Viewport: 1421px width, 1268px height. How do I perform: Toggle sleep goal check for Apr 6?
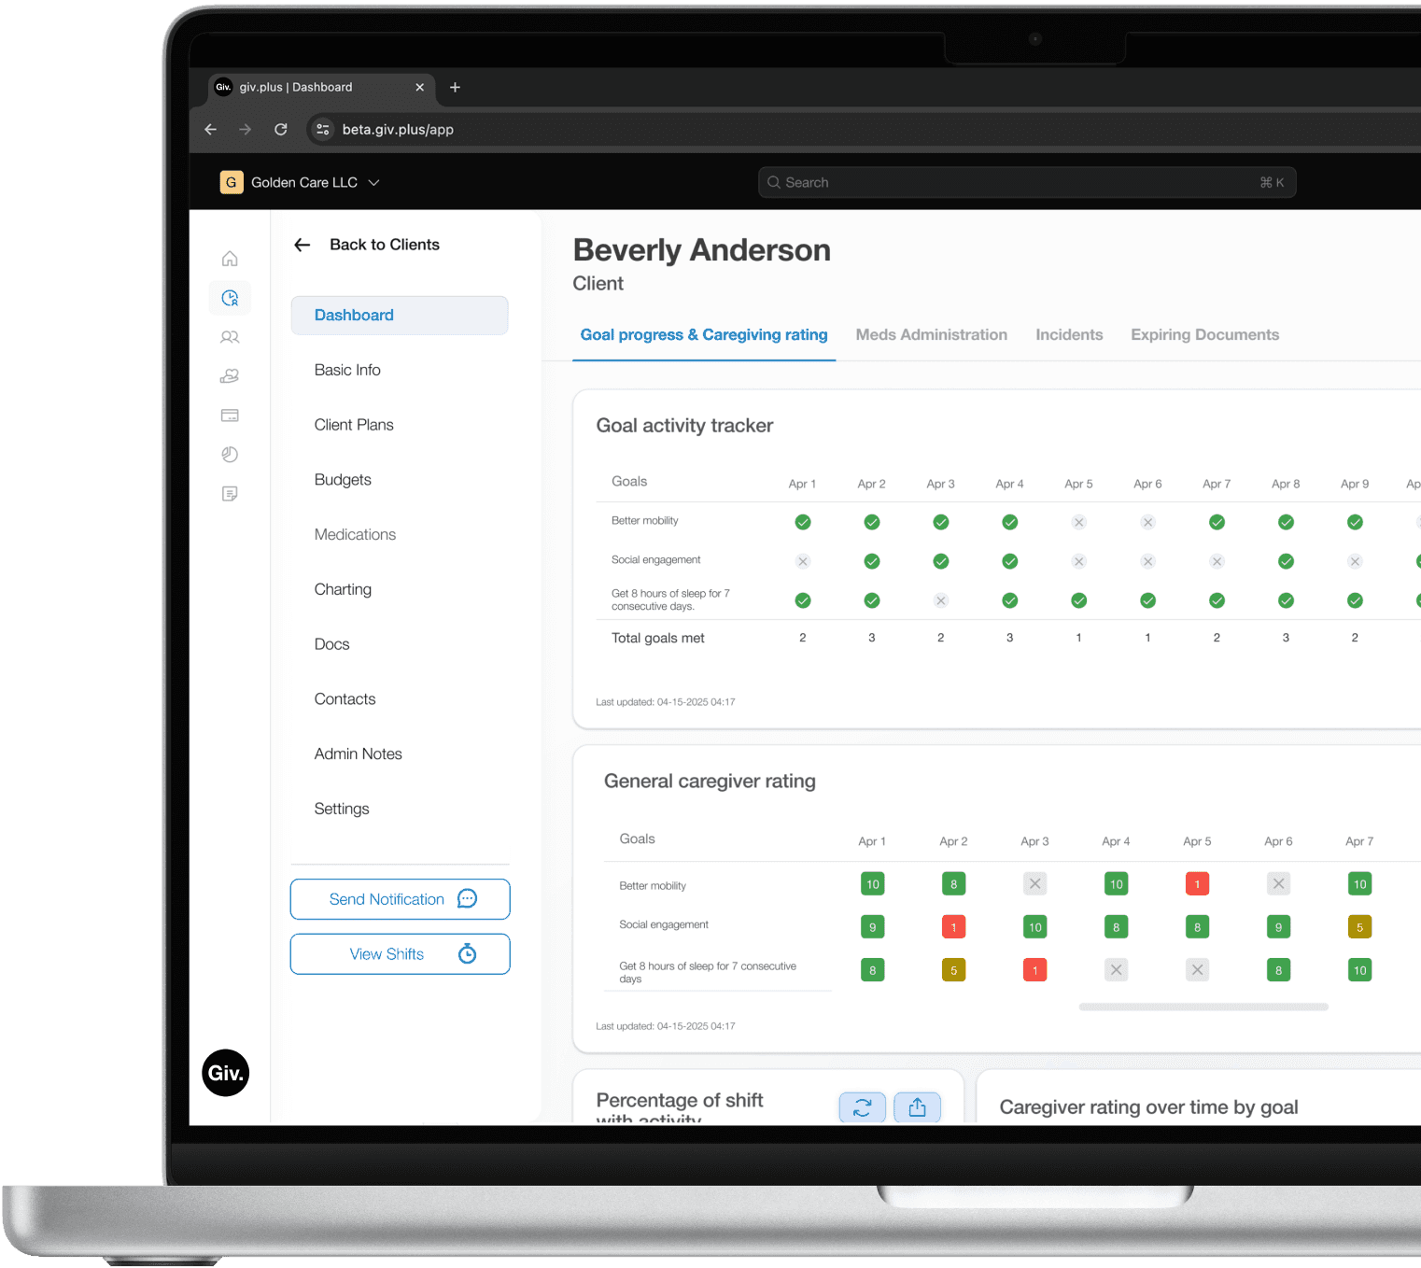click(1147, 600)
